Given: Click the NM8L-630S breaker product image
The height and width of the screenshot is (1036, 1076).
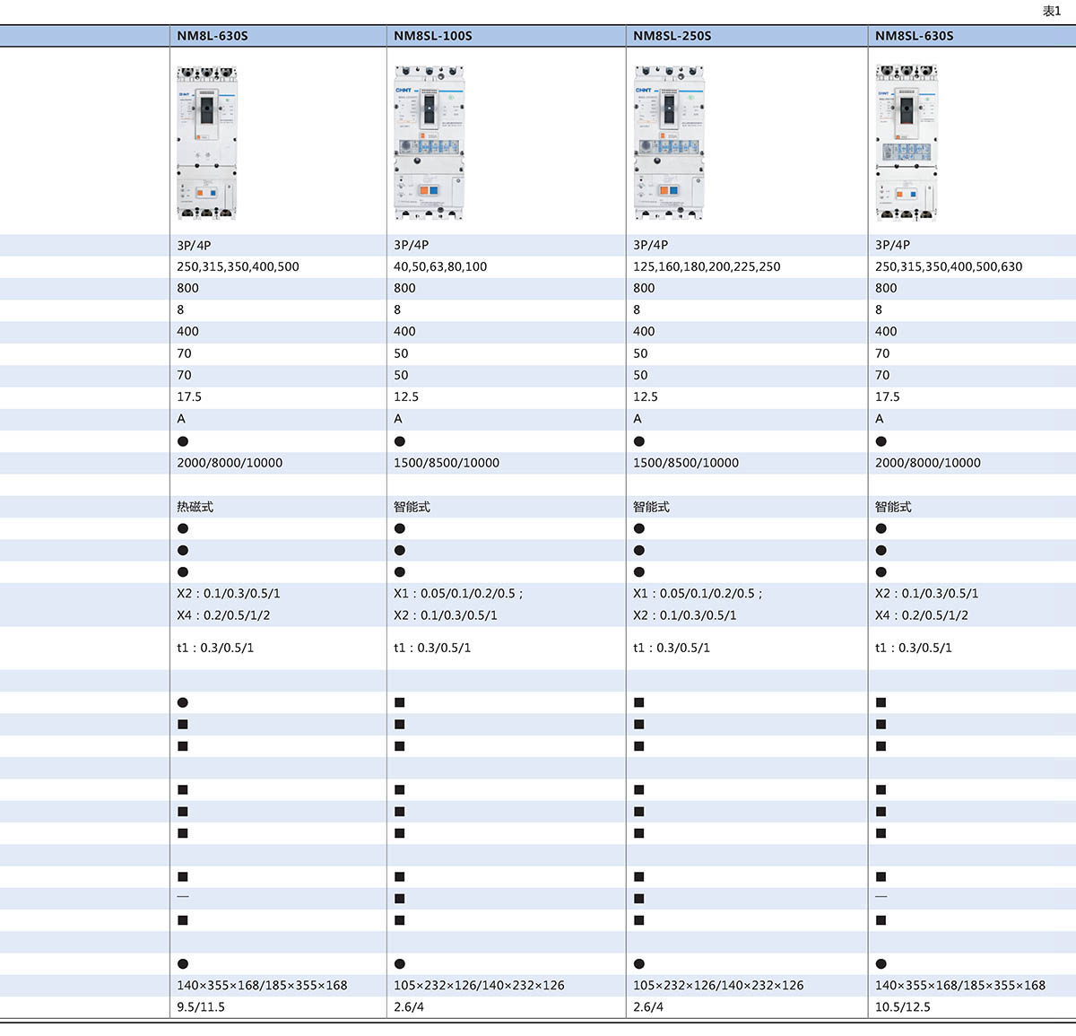Looking at the screenshot, I should 207,142.
